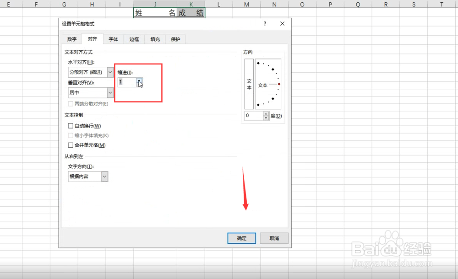Image resolution: width=458 pixels, height=279 pixels.
Task: Expand the 垂直对齐 dropdown
Action: (x=110, y=92)
